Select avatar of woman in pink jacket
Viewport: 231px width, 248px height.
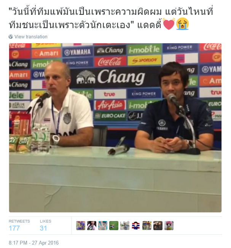coord(92,226)
